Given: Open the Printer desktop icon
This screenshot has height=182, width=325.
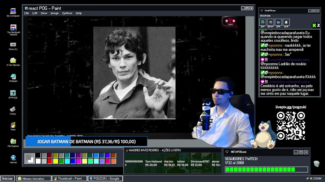Looking at the screenshot, I should pyautogui.click(x=13, y=111).
